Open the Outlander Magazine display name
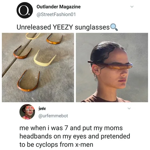This screenshot has width=150, height=150. pyautogui.click(x=59, y=7)
